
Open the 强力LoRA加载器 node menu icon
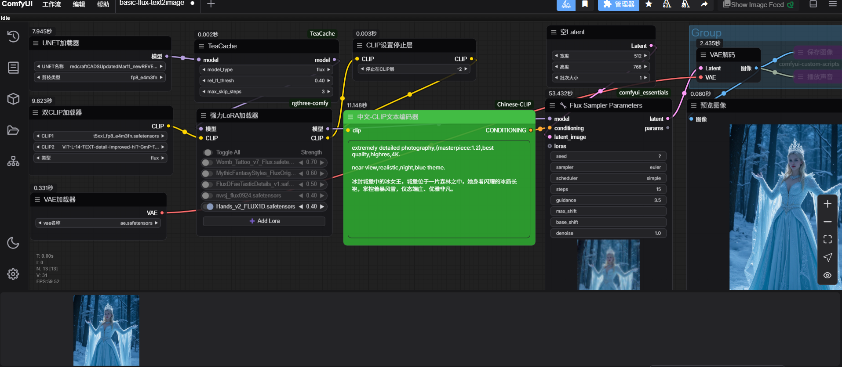[x=204, y=116]
